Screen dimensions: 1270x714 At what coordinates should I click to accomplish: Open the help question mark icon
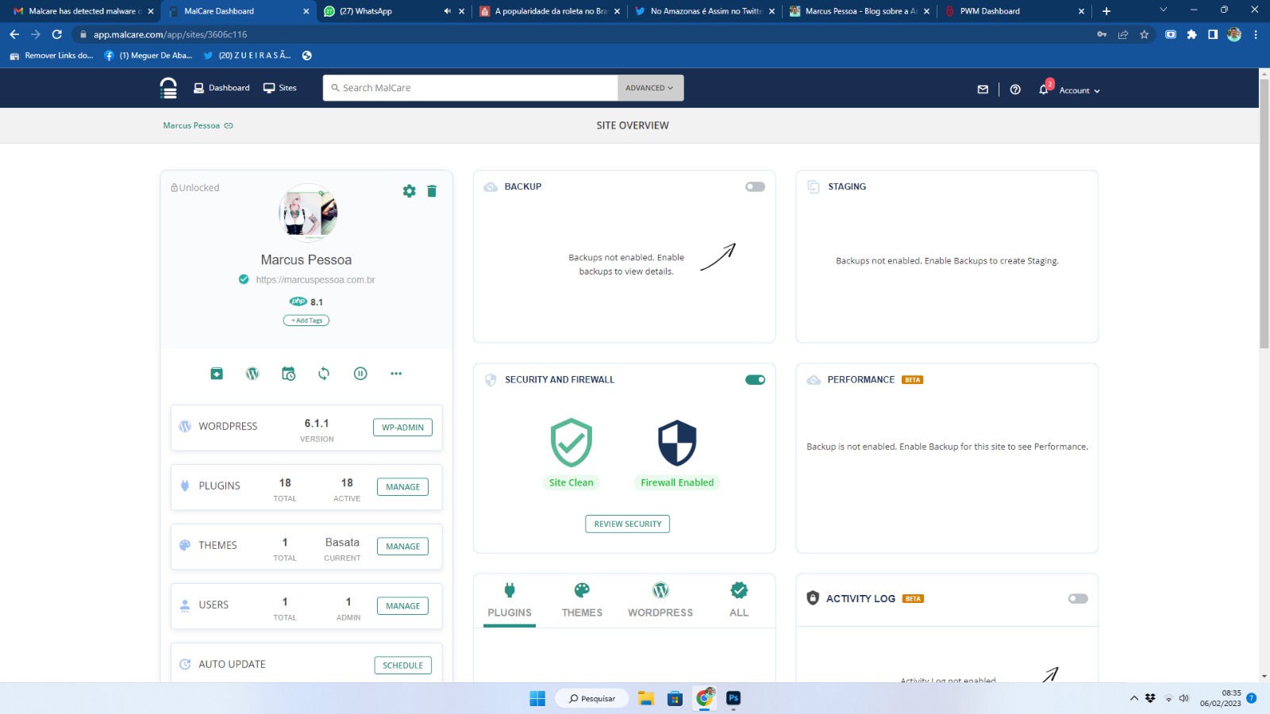click(x=1015, y=90)
